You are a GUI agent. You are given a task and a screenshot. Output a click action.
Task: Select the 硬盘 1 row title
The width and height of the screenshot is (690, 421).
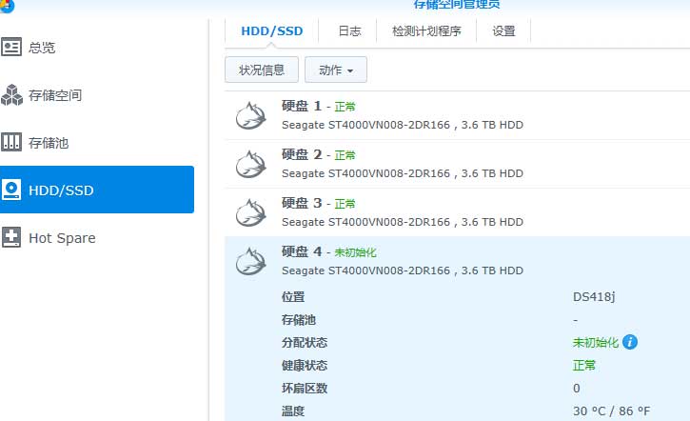[x=302, y=106]
